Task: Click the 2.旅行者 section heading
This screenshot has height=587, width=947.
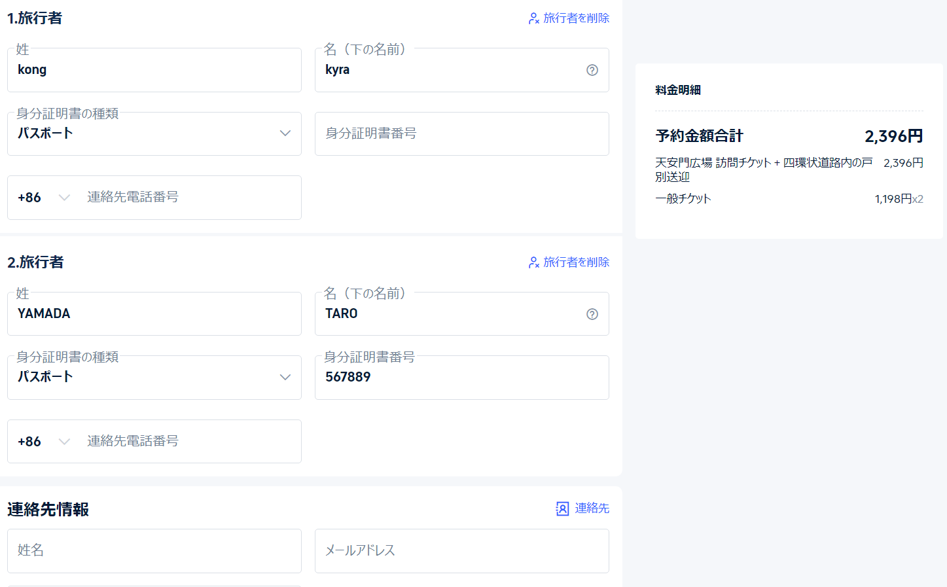Action: (35, 262)
